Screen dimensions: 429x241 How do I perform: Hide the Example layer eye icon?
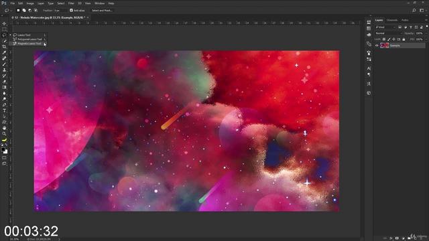point(377,46)
